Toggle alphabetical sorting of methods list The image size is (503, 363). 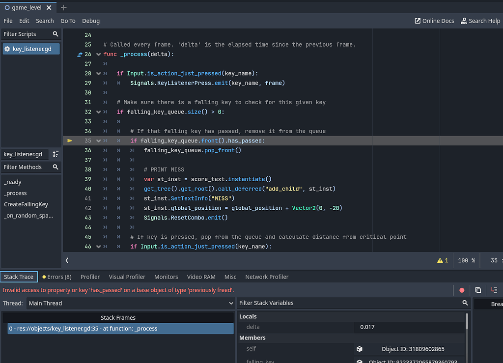coord(56,154)
